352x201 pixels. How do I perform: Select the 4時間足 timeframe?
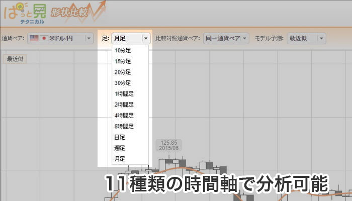tap(130, 116)
